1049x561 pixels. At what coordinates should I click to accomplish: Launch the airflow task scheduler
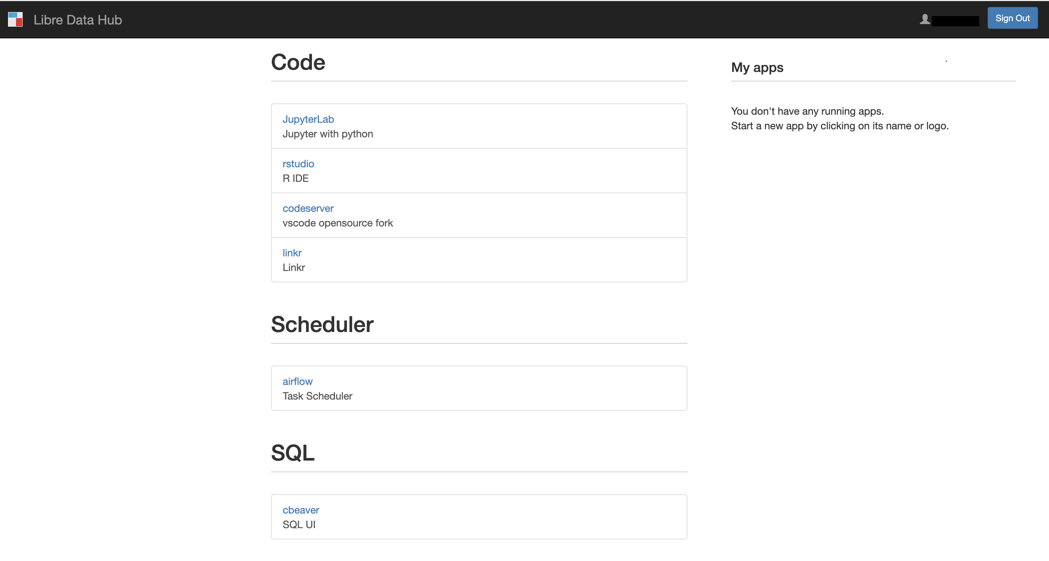(297, 381)
